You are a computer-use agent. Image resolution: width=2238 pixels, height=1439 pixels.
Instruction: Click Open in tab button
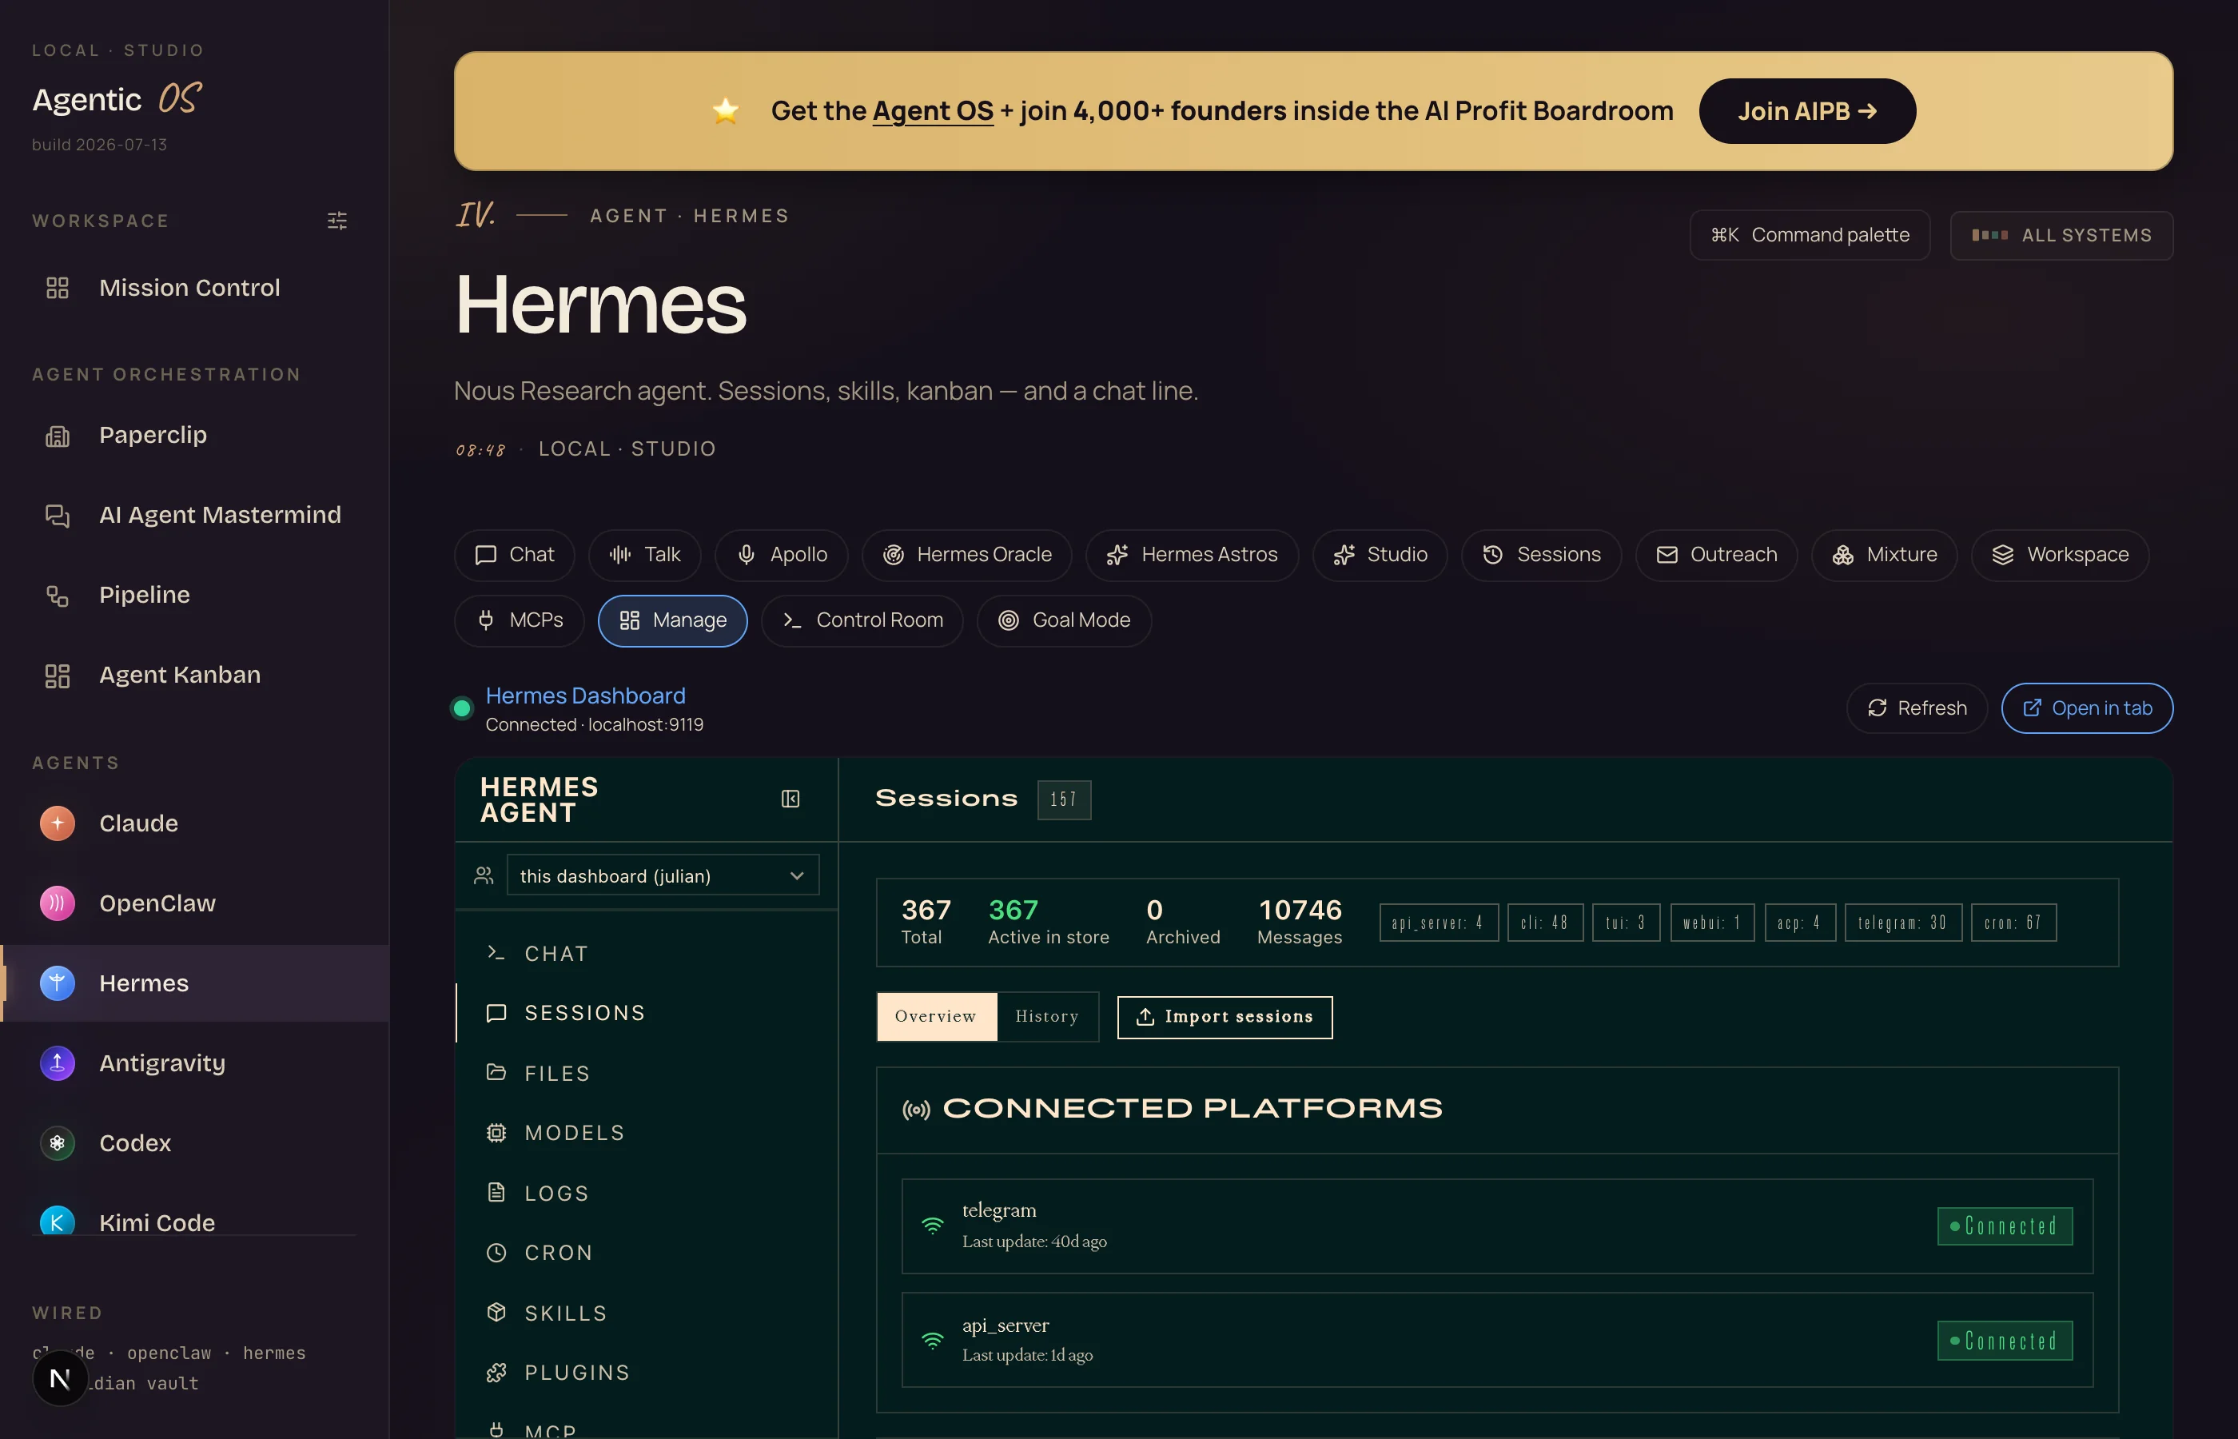tap(2087, 708)
